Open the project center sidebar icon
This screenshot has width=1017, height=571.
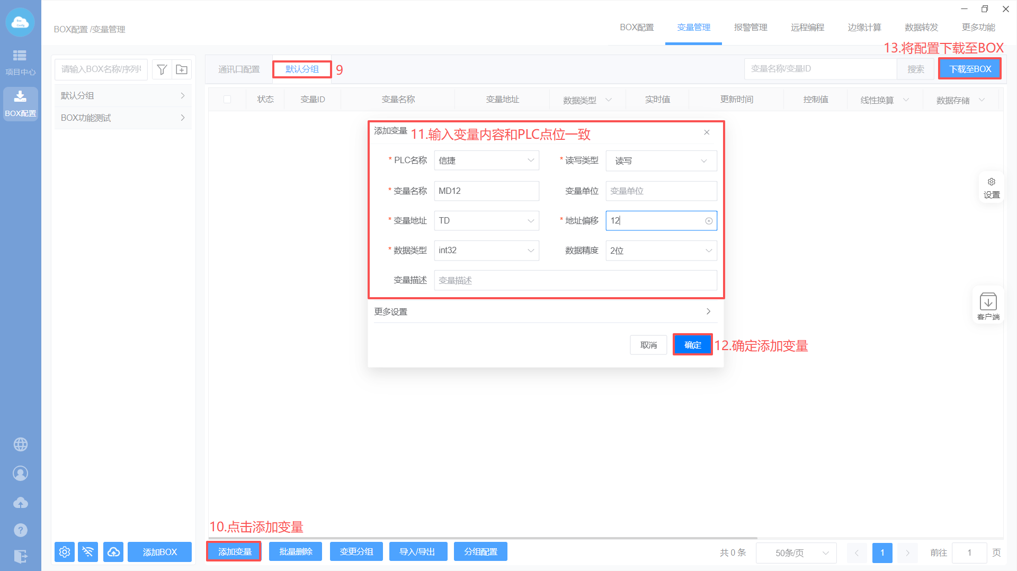(20, 62)
